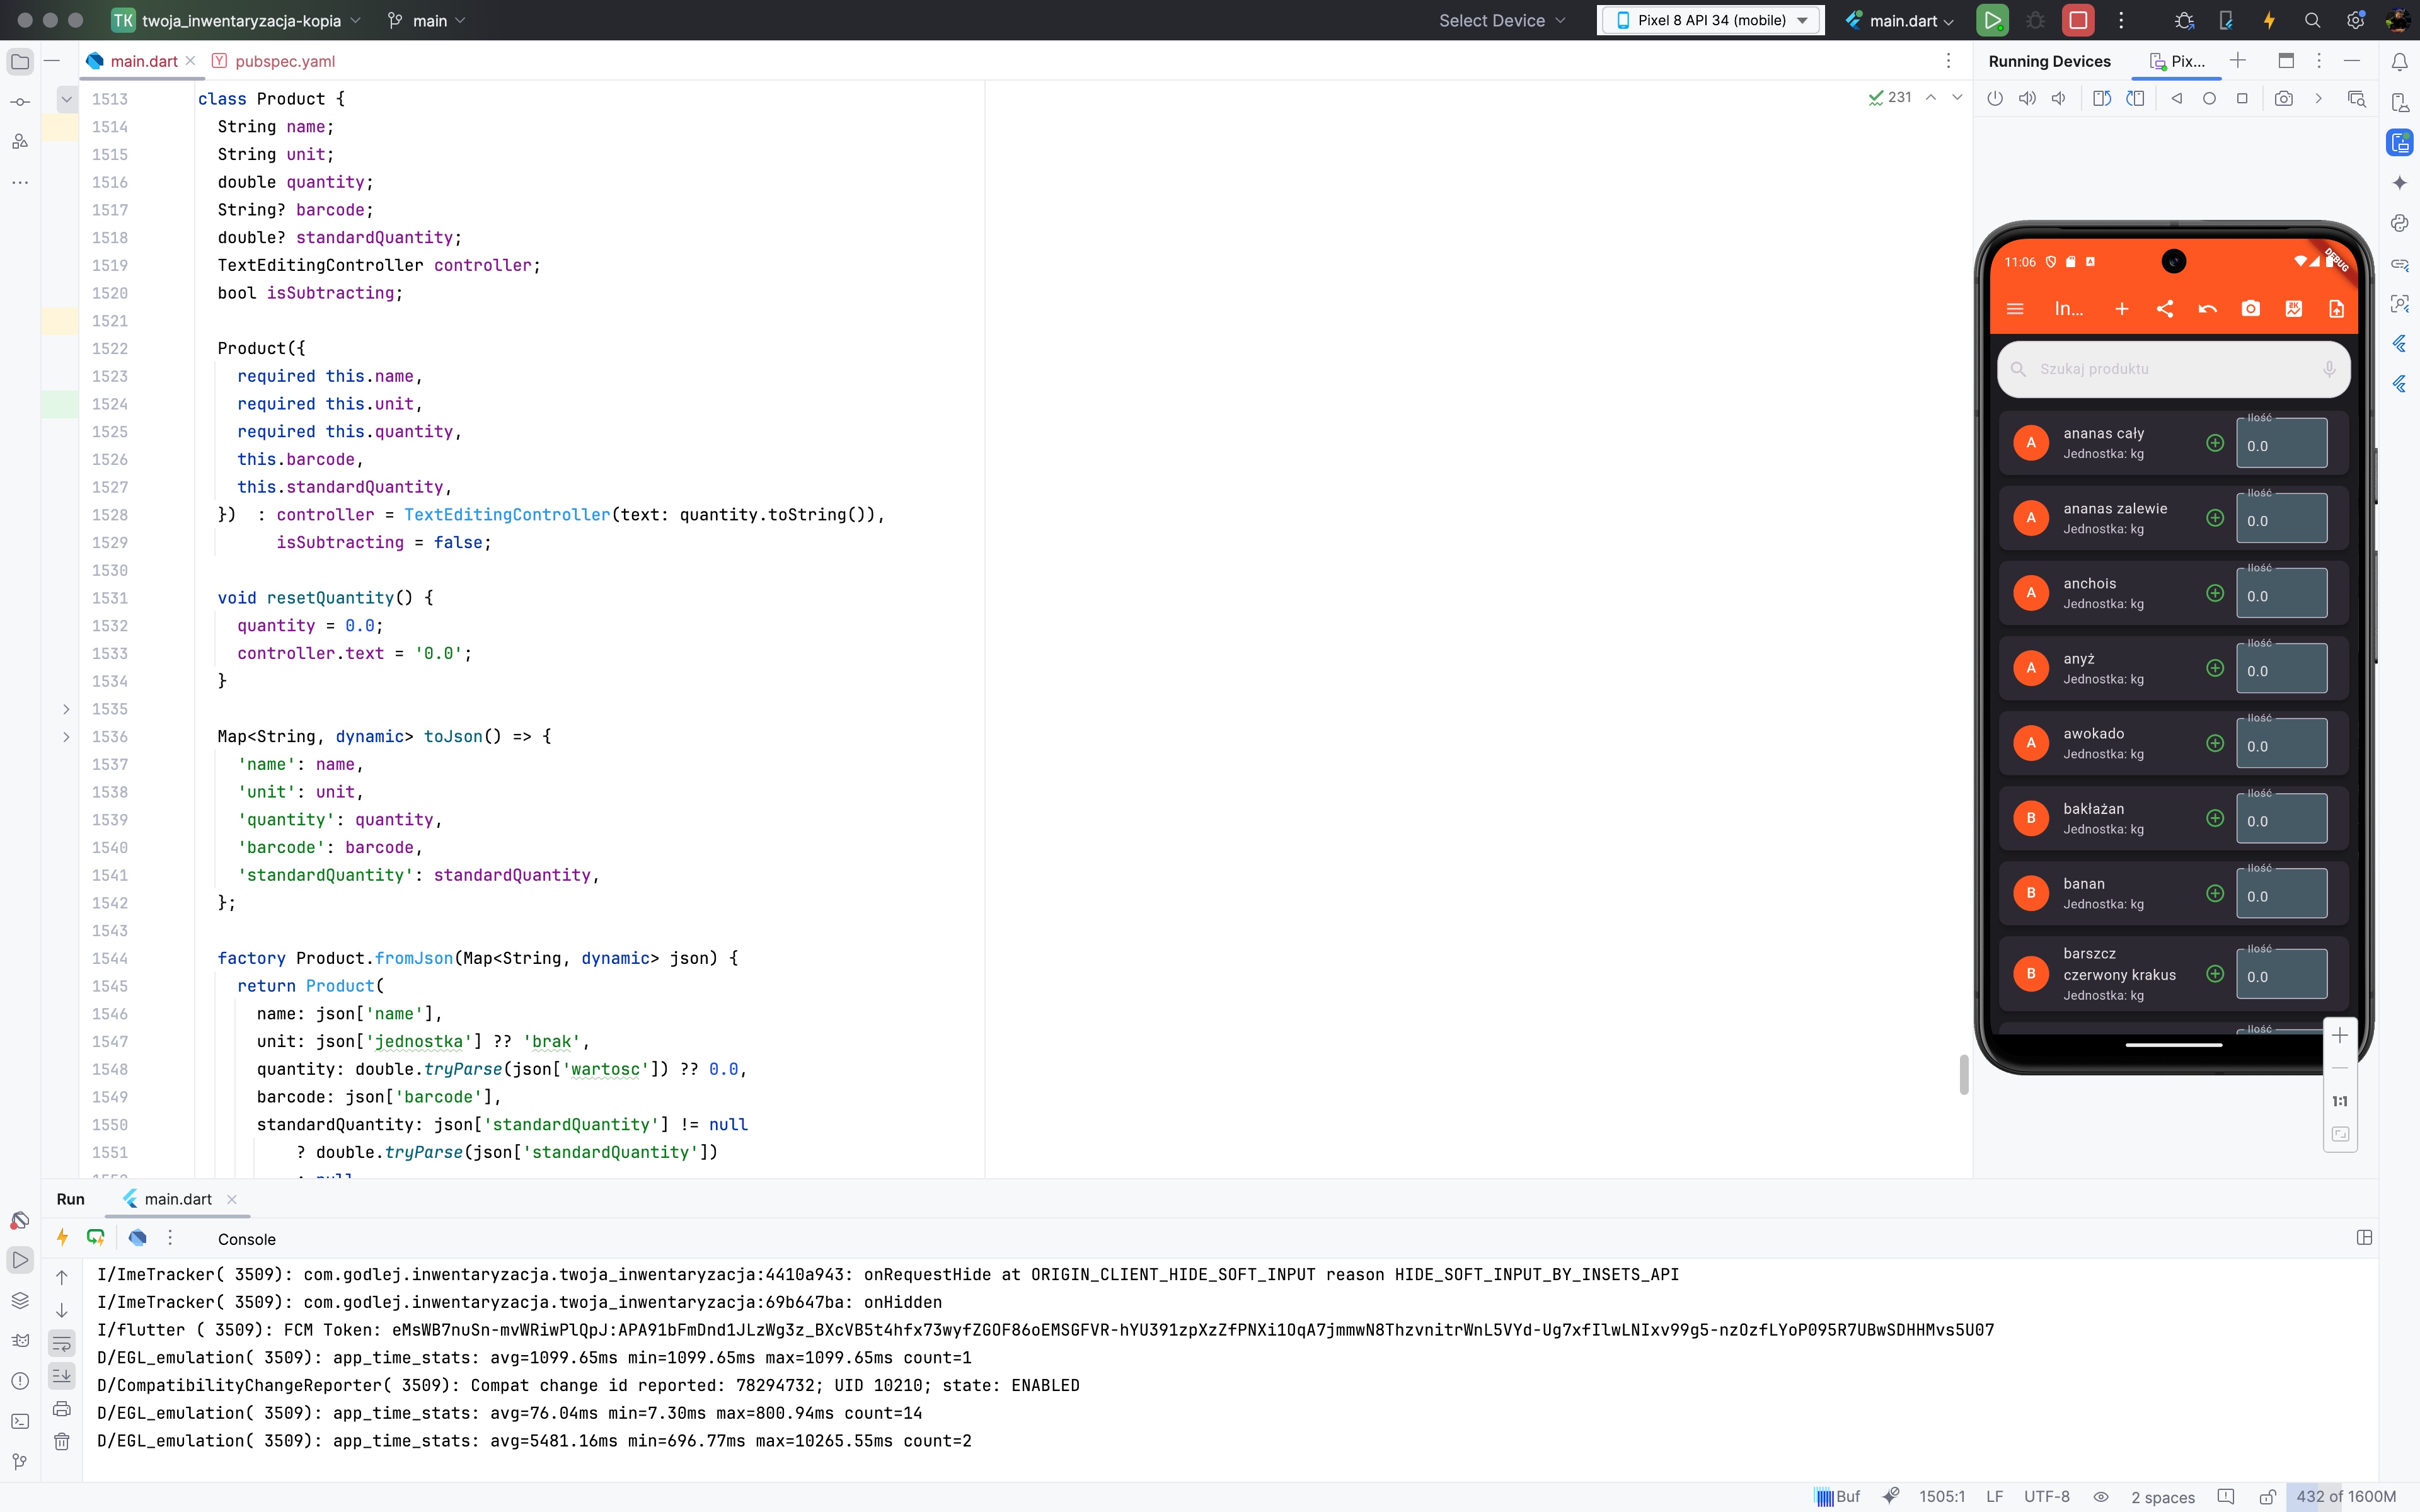The height and width of the screenshot is (1512, 2420).
Task: Collapse class Product fold arrow at line 1513
Action: [x=66, y=99]
